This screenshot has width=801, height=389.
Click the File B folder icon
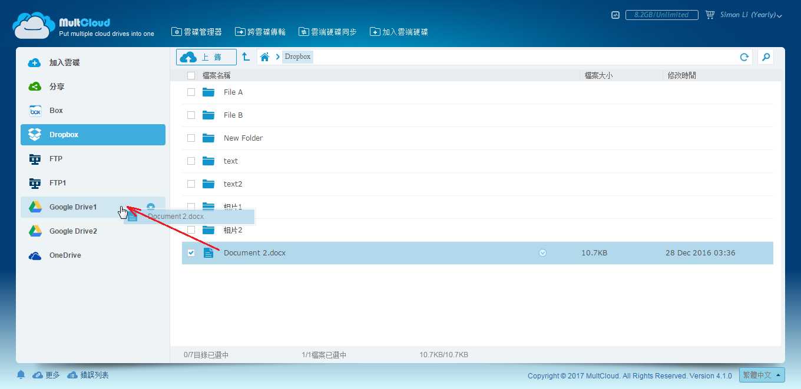click(x=208, y=115)
